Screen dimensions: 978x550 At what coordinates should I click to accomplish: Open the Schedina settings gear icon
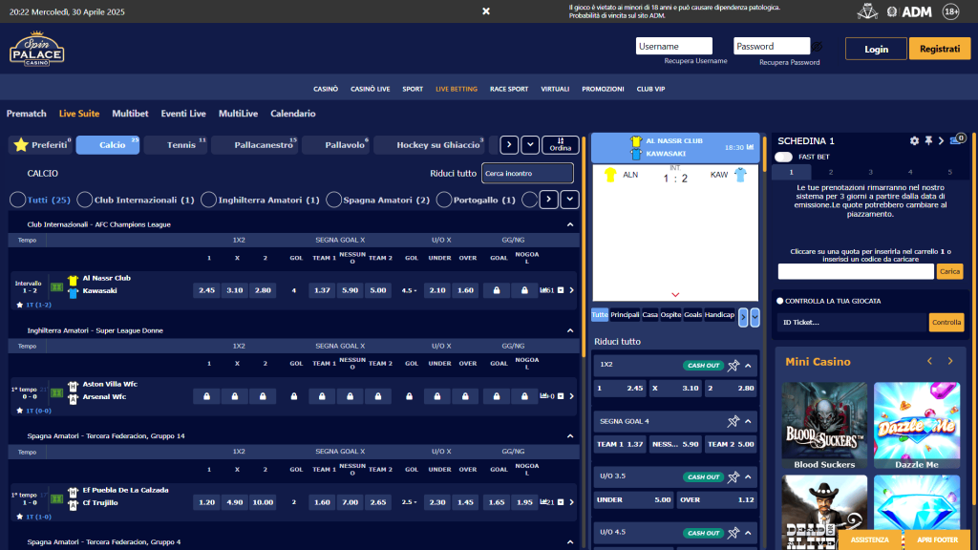[x=913, y=140]
